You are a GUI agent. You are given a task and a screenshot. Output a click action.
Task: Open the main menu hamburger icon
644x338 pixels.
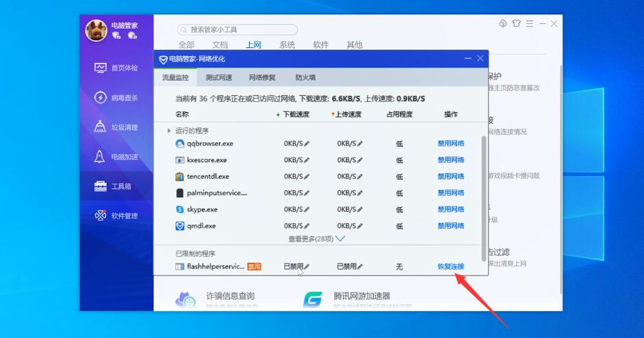tap(530, 24)
